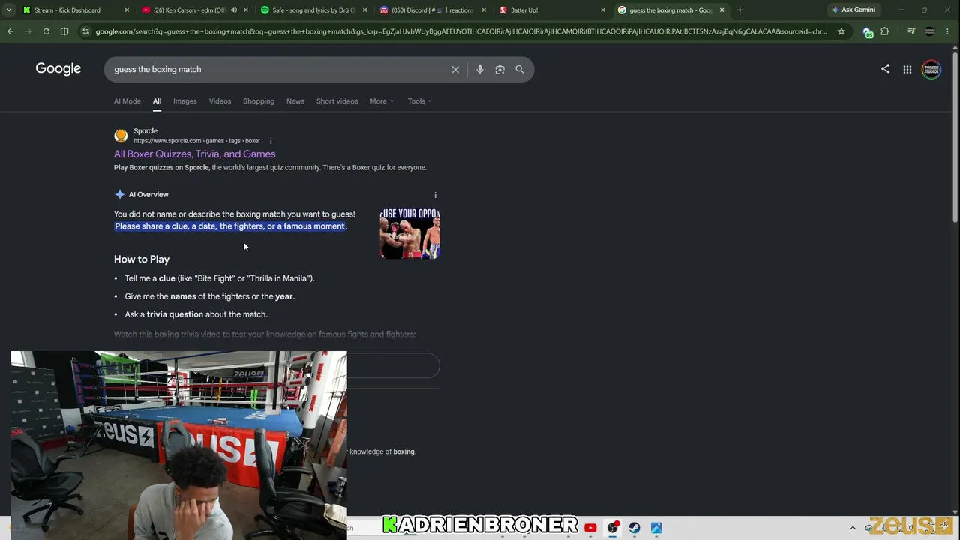Viewport: 960px width, 540px height.
Task: Switch to the Discord browser tab
Action: point(431,10)
